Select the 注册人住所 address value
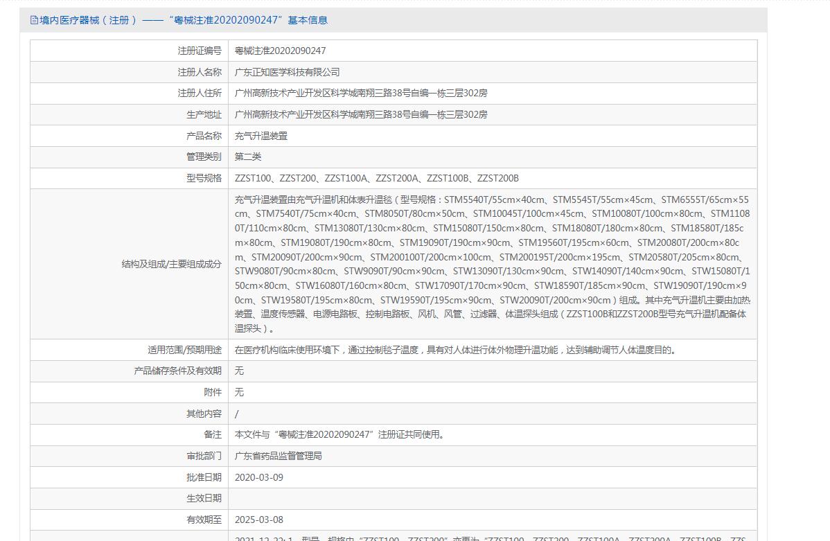830x541 pixels. tap(361, 93)
